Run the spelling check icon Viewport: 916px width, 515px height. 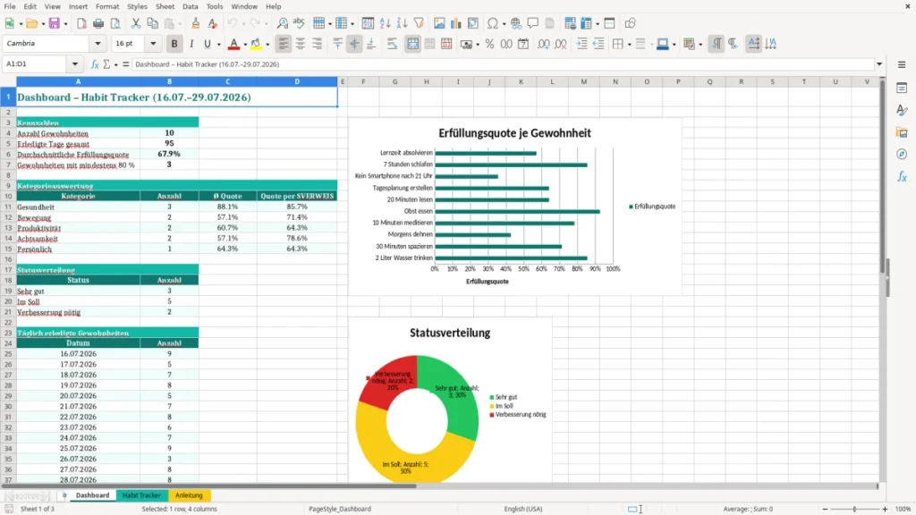tap(299, 23)
